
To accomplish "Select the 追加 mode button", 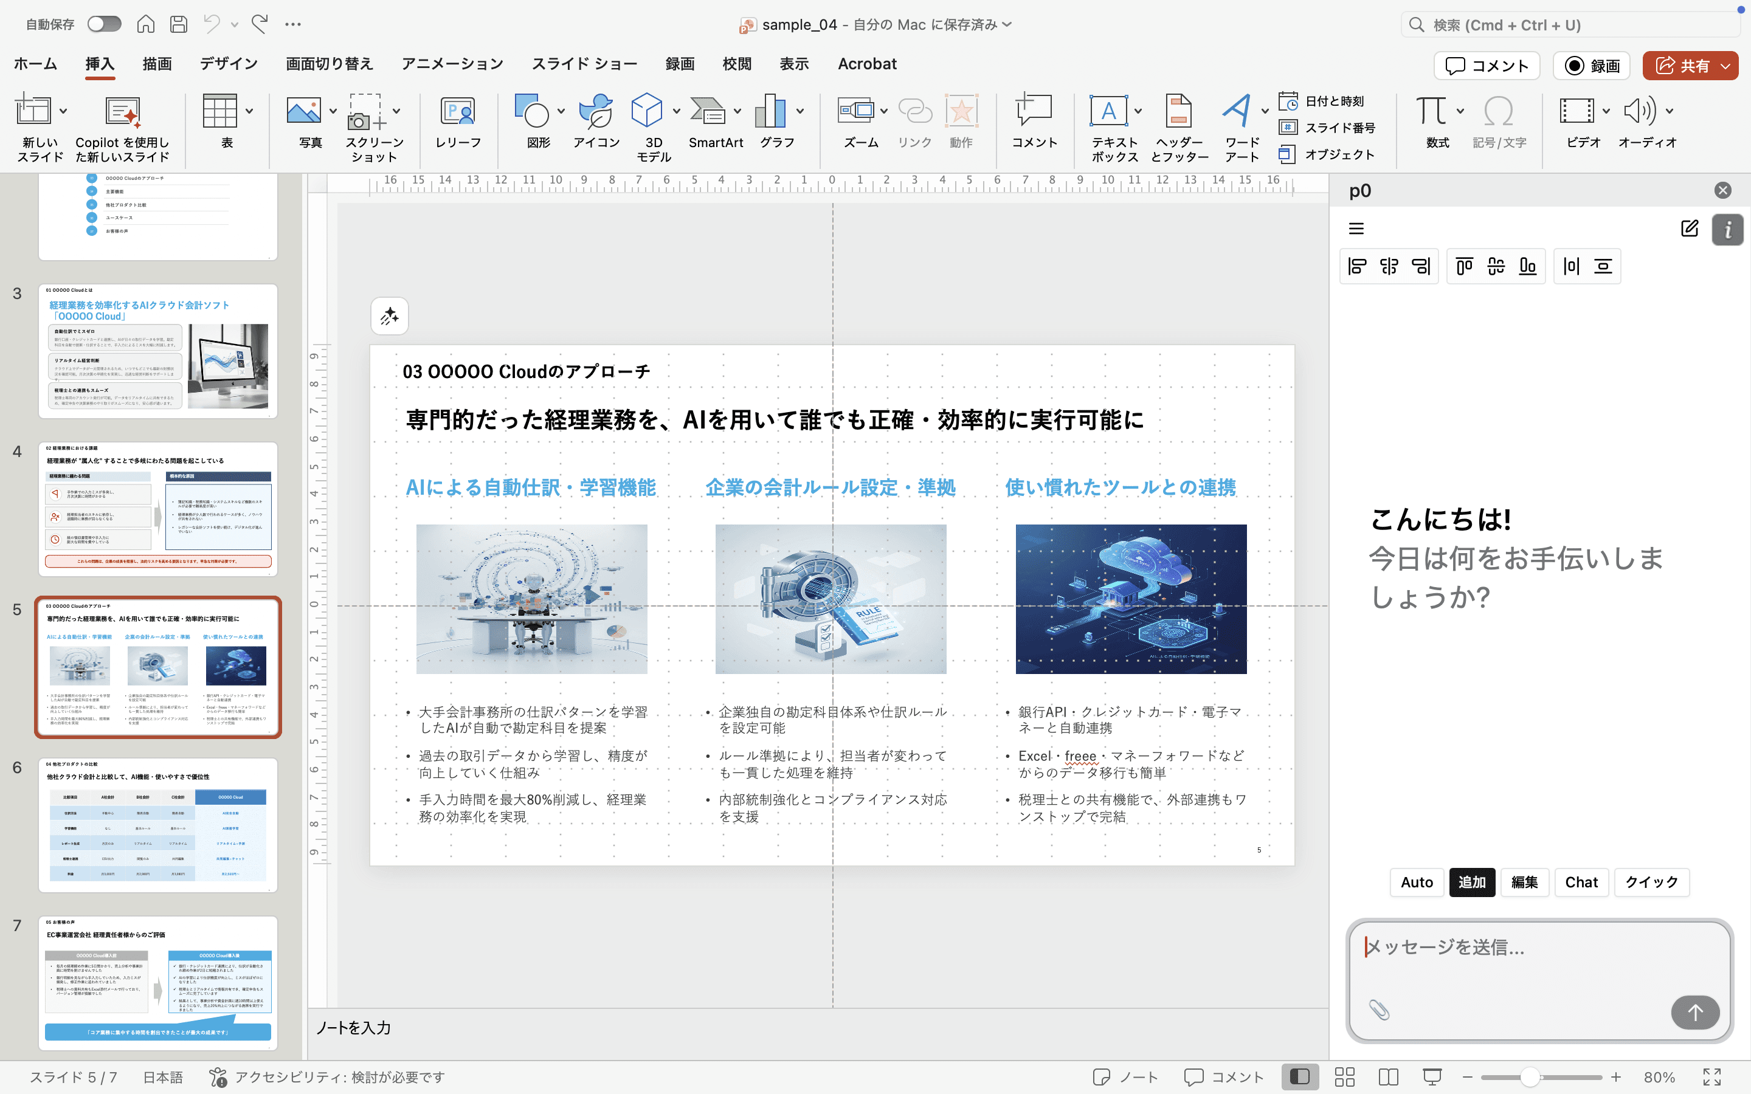I will click(x=1472, y=882).
